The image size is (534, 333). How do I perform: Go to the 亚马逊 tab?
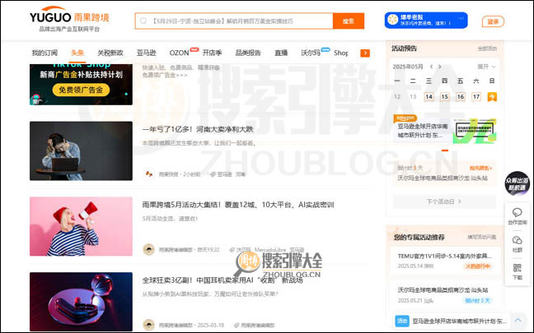pos(147,53)
